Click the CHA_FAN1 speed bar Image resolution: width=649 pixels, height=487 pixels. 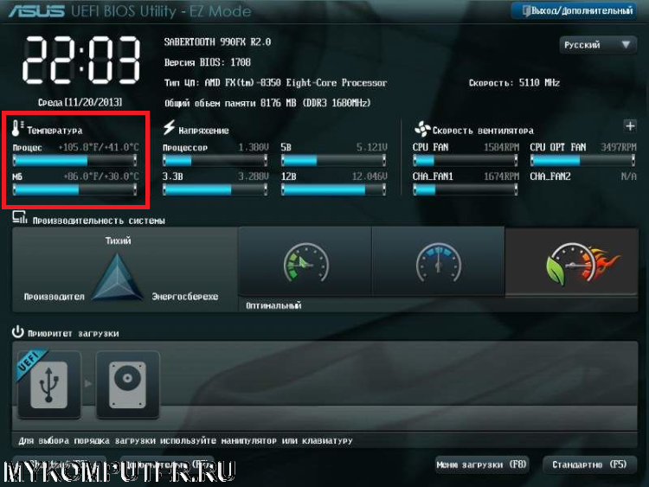pos(466,189)
